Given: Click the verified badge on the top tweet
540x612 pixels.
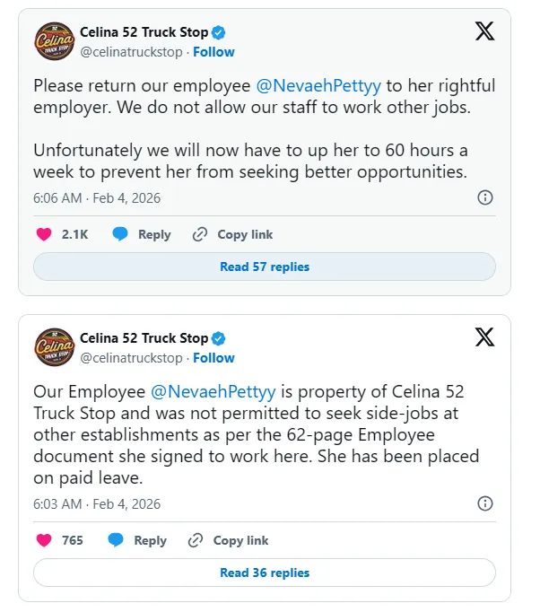Looking at the screenshot, I should [219, 33].
